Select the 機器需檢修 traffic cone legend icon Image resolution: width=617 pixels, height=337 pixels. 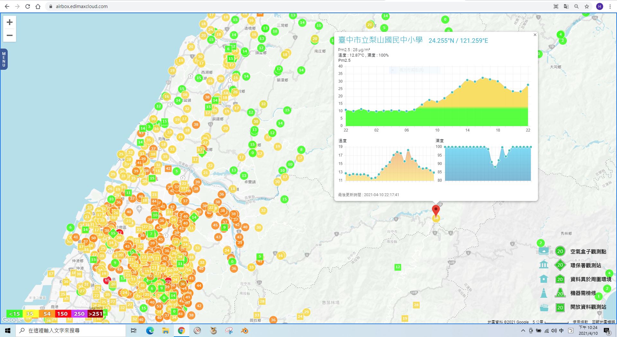pos(544,293)
